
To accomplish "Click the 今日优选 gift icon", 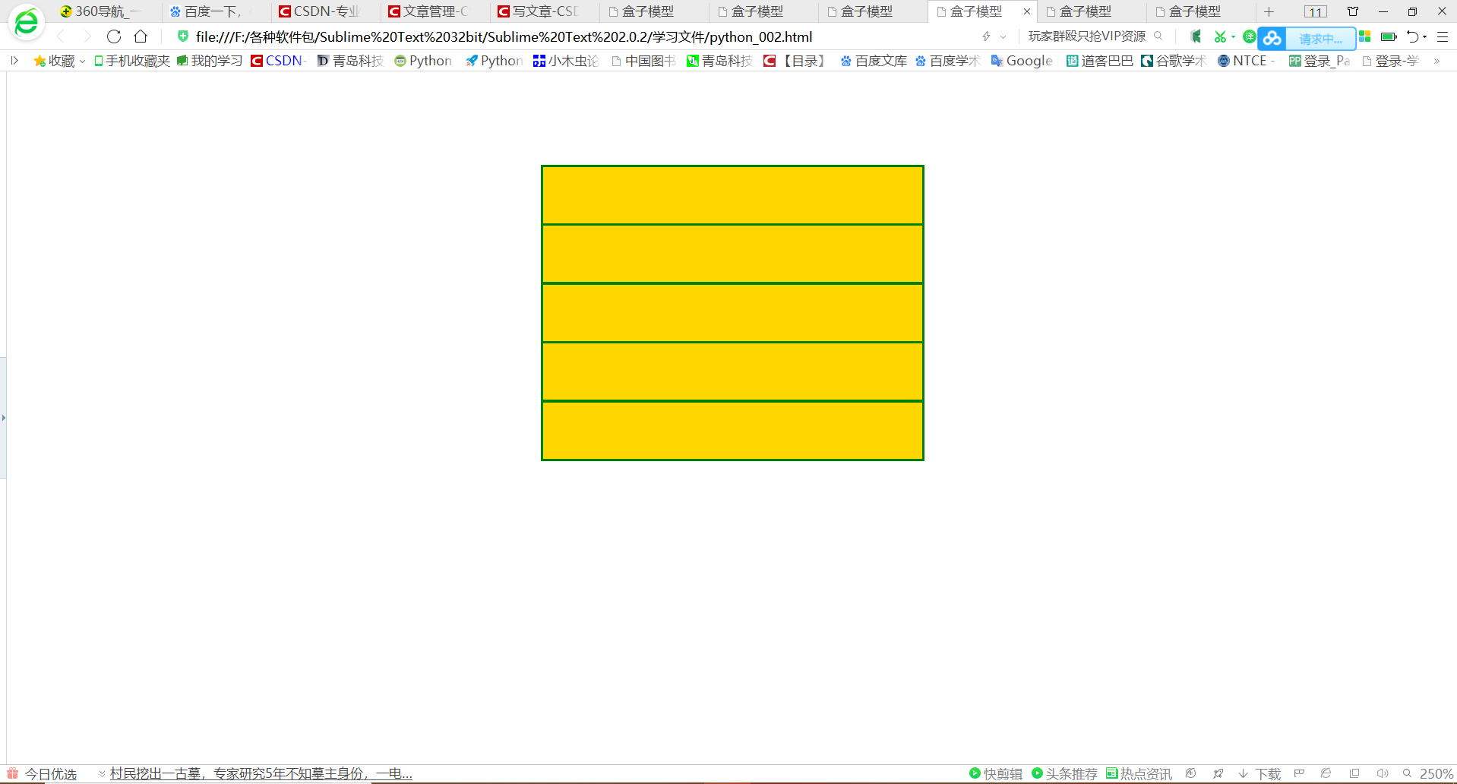I will pyautogui.click(x=12, y=773).
